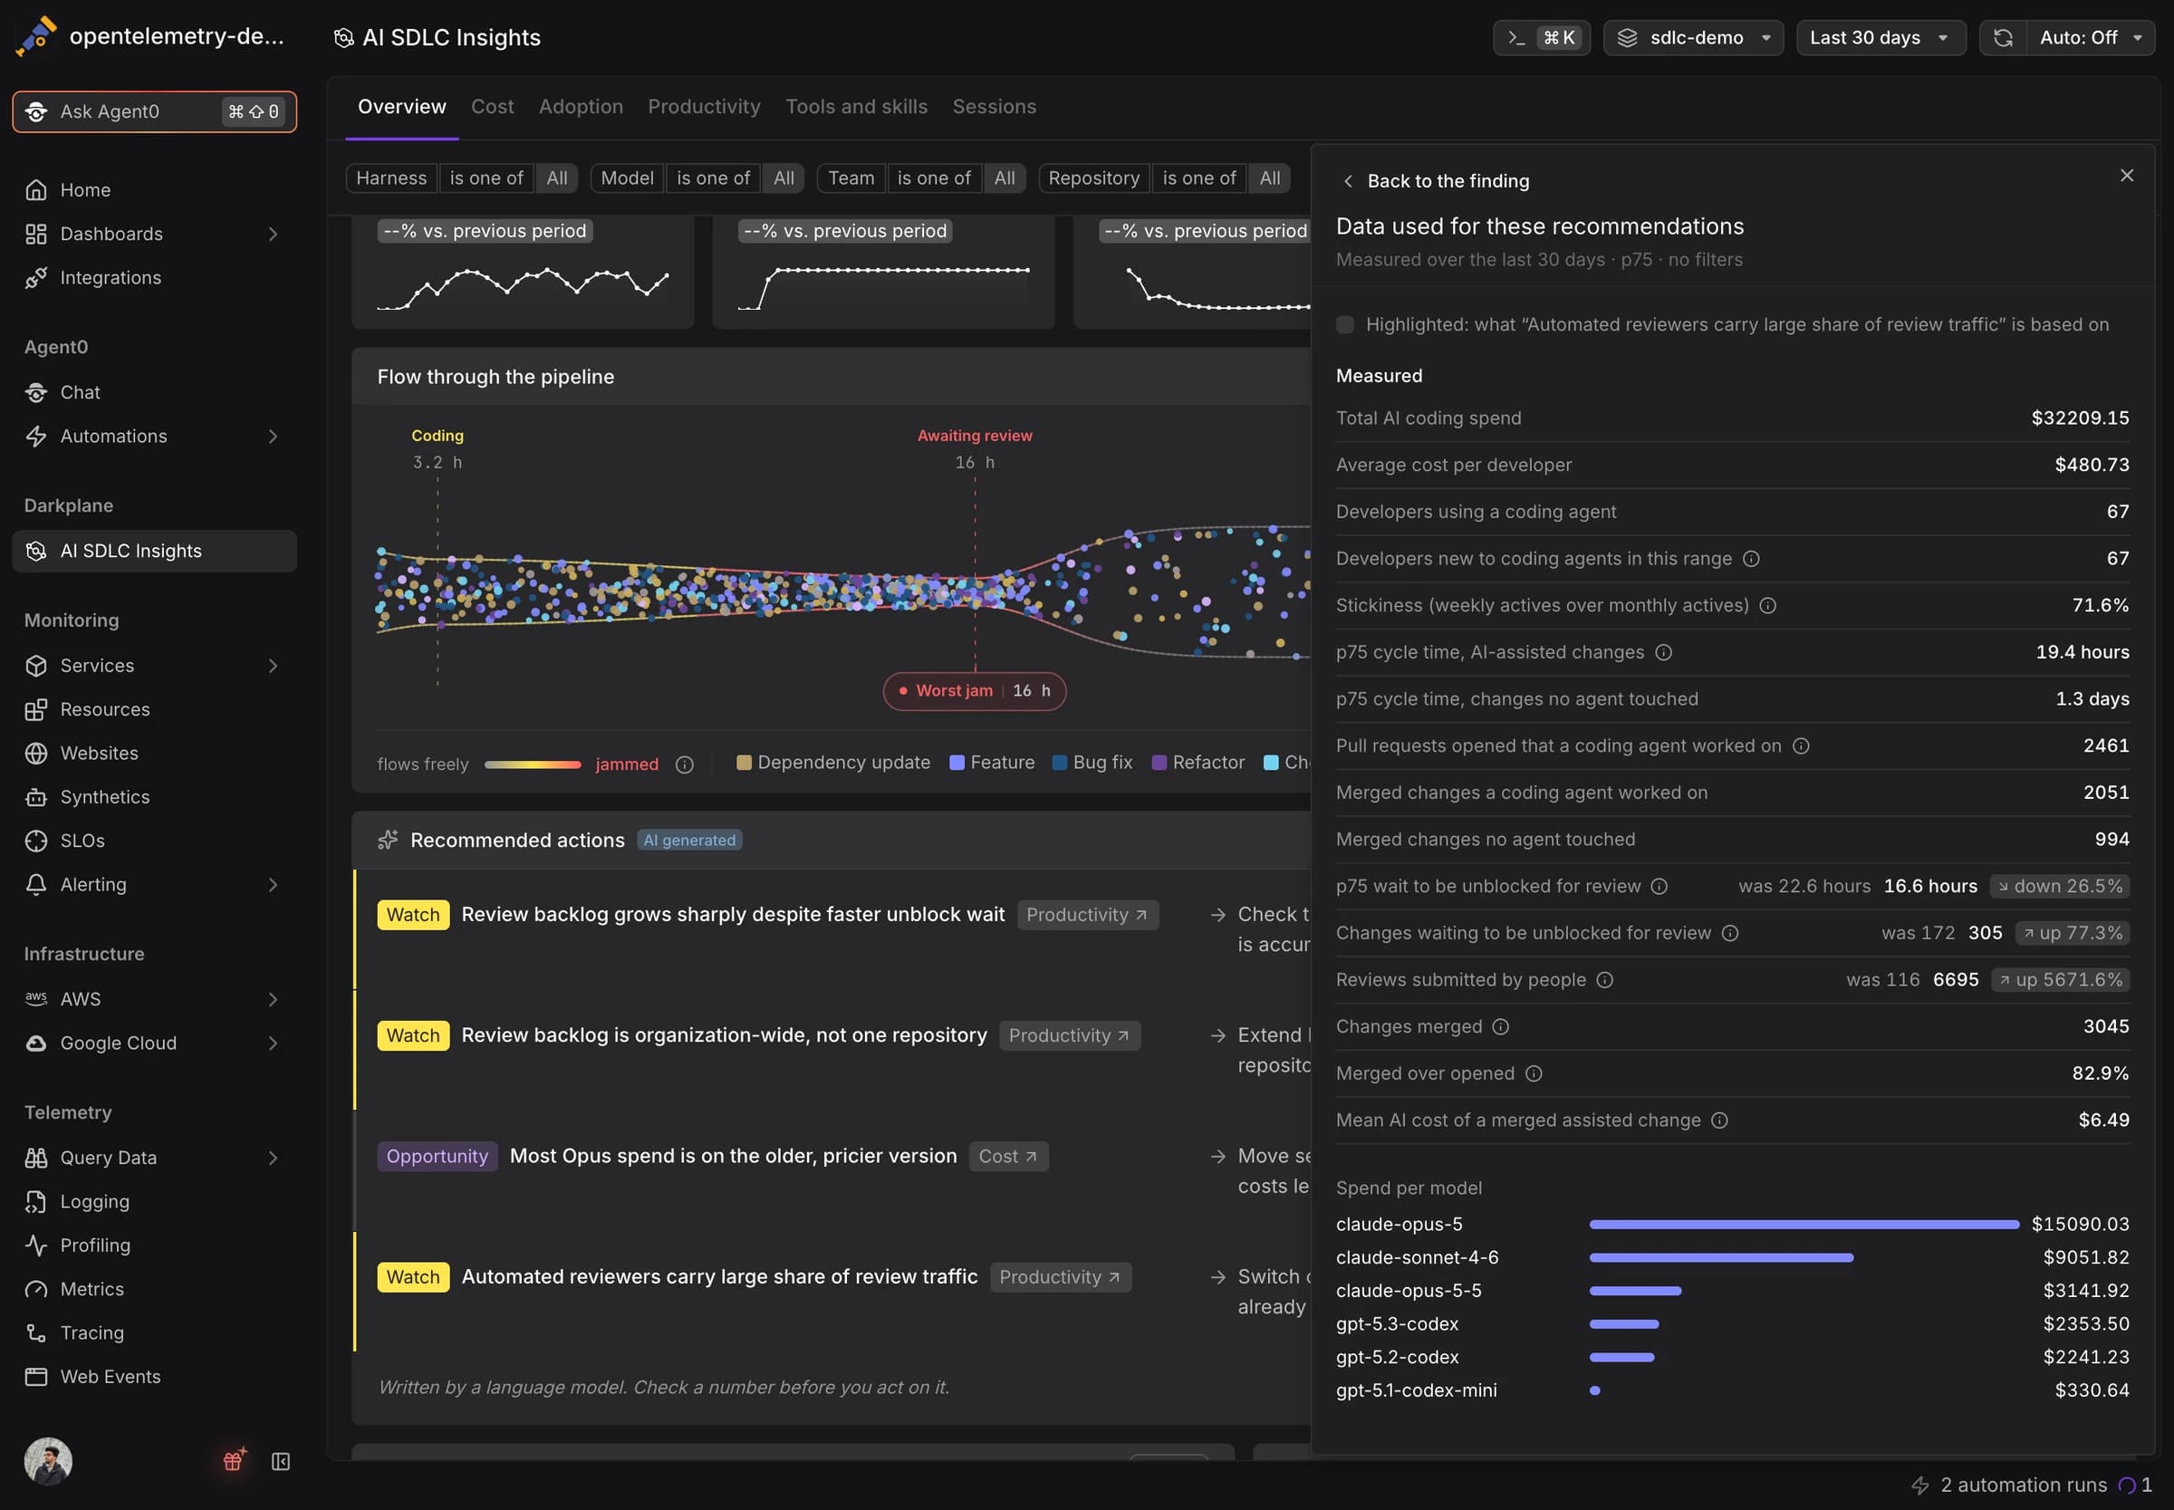Click the opentelemetry-demo project logo
The height and width of the screenshot is (1510, 2174).
(37, 37)
